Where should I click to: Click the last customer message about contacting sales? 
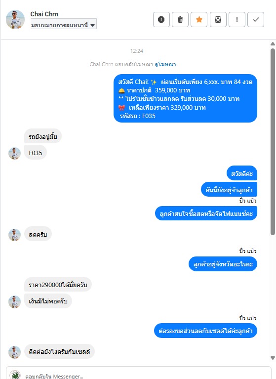pos(59,351)
